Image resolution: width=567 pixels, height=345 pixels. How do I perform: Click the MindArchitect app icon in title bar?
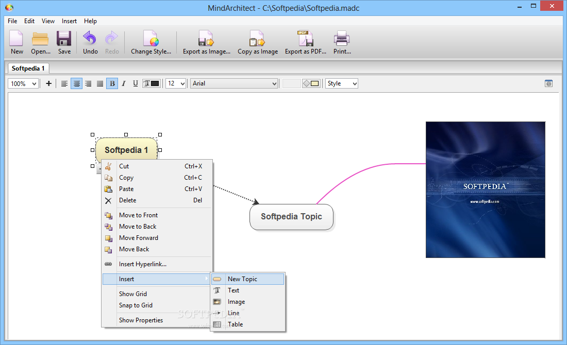9,8
